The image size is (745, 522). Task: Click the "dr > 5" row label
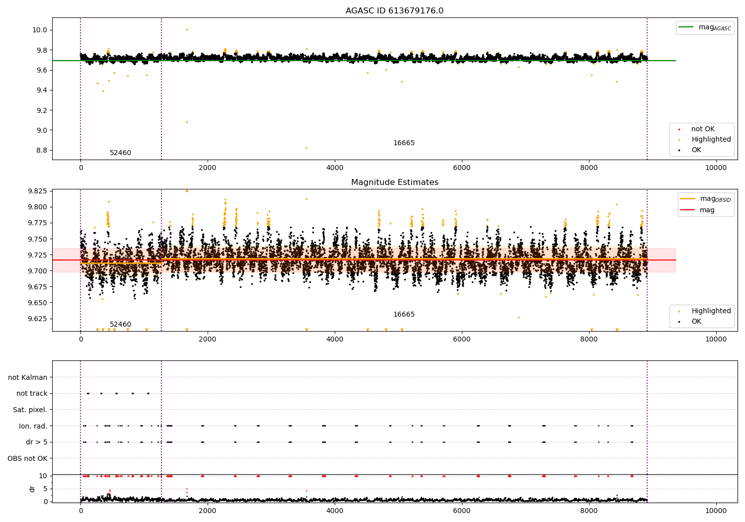37,442
